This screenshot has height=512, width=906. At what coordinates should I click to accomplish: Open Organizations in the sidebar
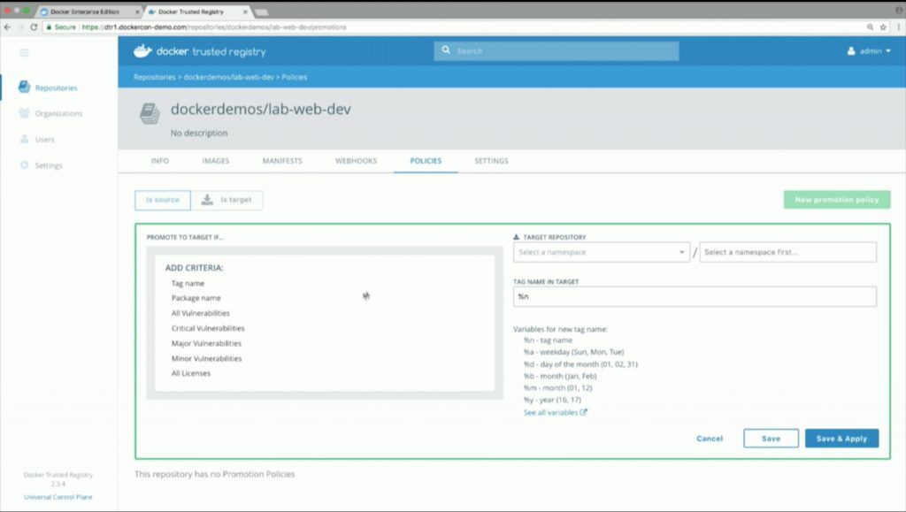tap(50, 113)
